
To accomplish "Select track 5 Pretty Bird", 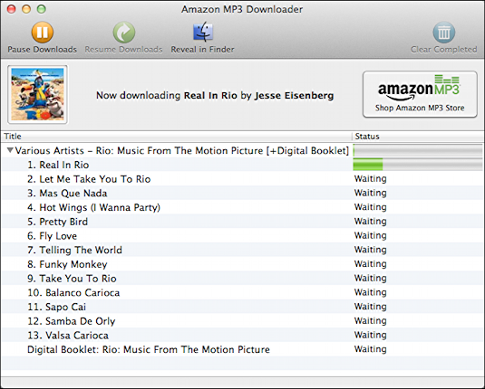I will pyautogui.click(x=243, y=222).
